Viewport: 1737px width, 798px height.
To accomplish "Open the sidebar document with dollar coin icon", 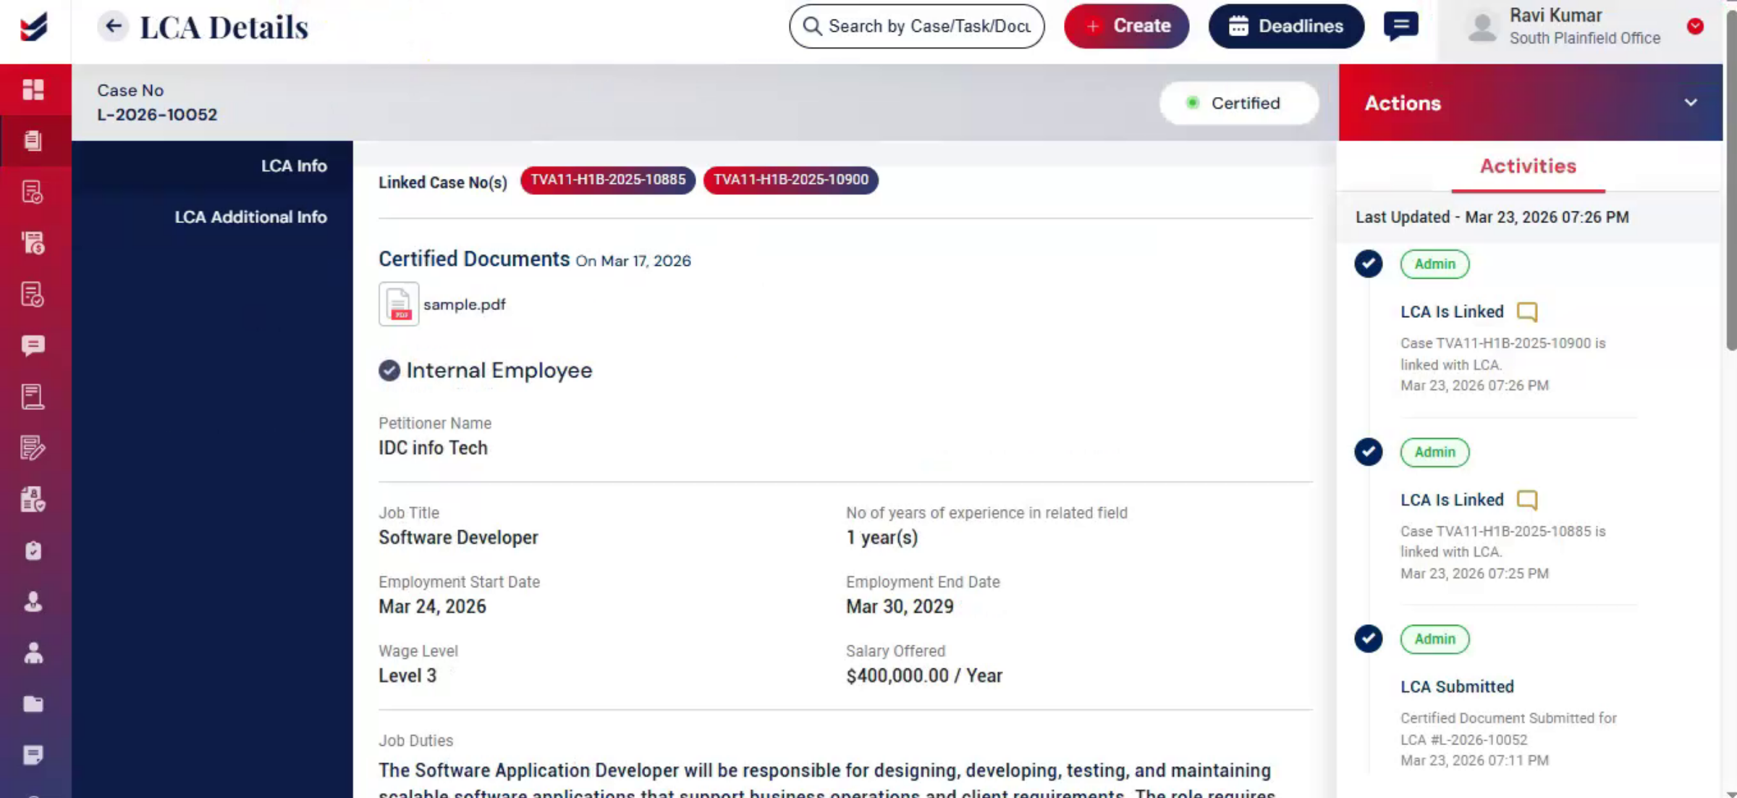I will (33, 243).
